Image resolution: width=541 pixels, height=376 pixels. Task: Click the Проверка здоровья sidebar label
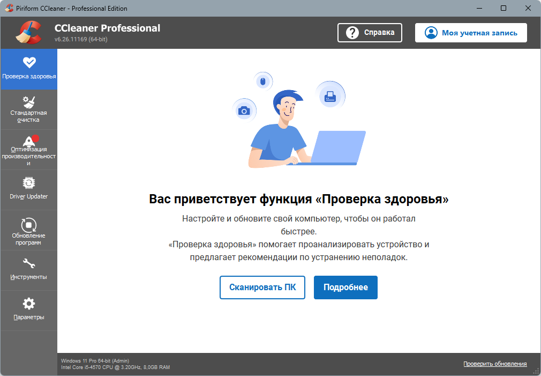pyautogui.click(x=29, y=76)
